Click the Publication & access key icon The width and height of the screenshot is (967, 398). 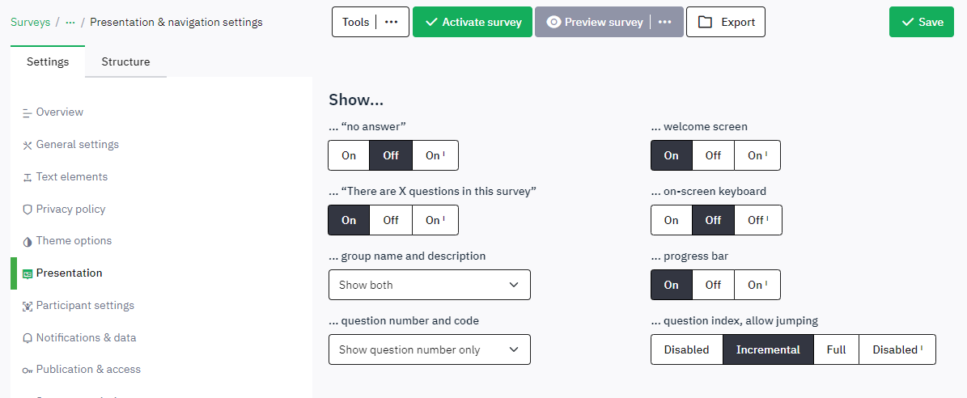[x=28, y=370]
